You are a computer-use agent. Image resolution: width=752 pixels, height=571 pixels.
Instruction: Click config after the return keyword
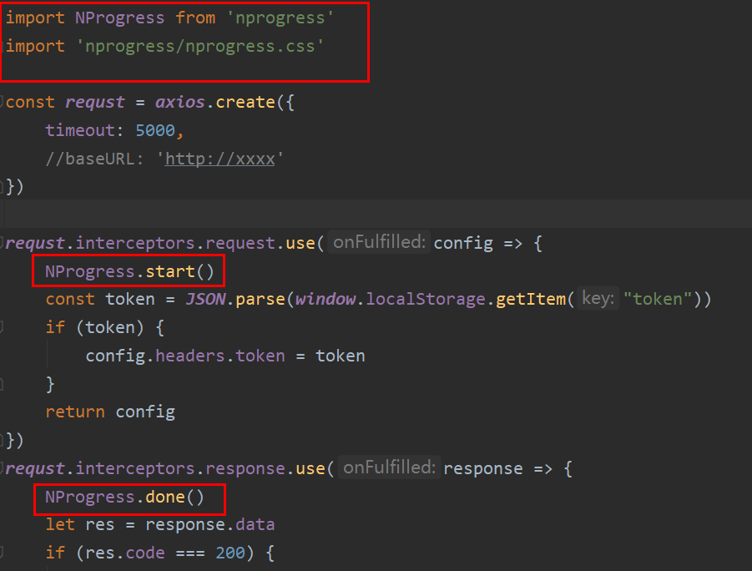pos(145,412)
